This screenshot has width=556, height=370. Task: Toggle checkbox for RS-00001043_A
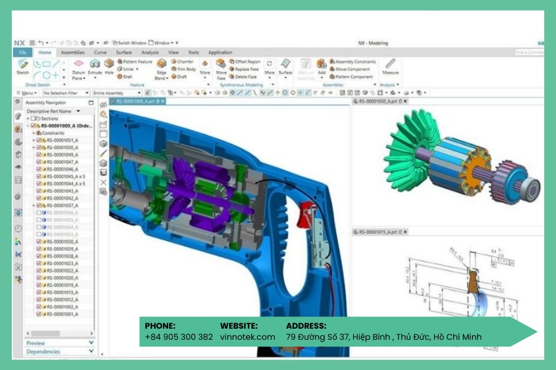tap(39, 191)
